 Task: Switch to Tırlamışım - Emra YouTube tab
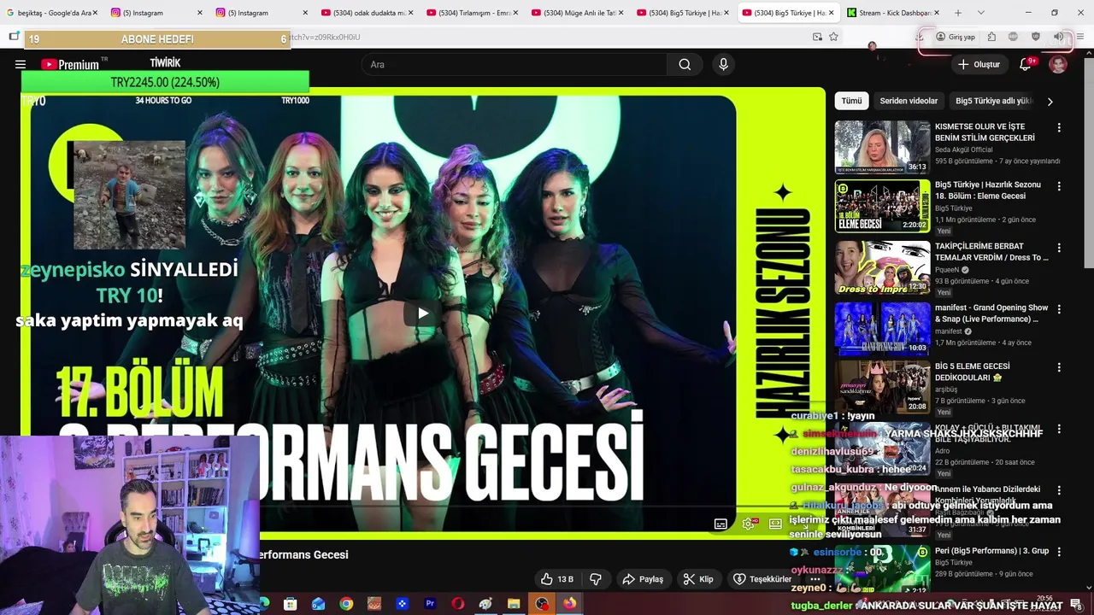[473, 13]
